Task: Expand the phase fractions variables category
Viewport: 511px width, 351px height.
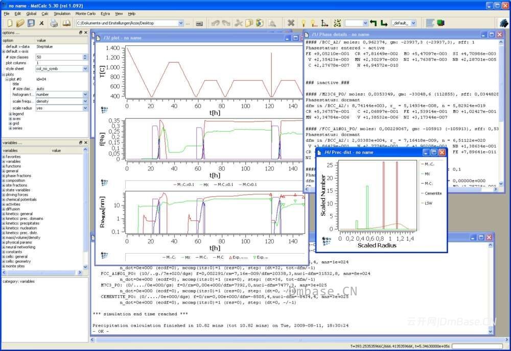Action: (4, 175)
